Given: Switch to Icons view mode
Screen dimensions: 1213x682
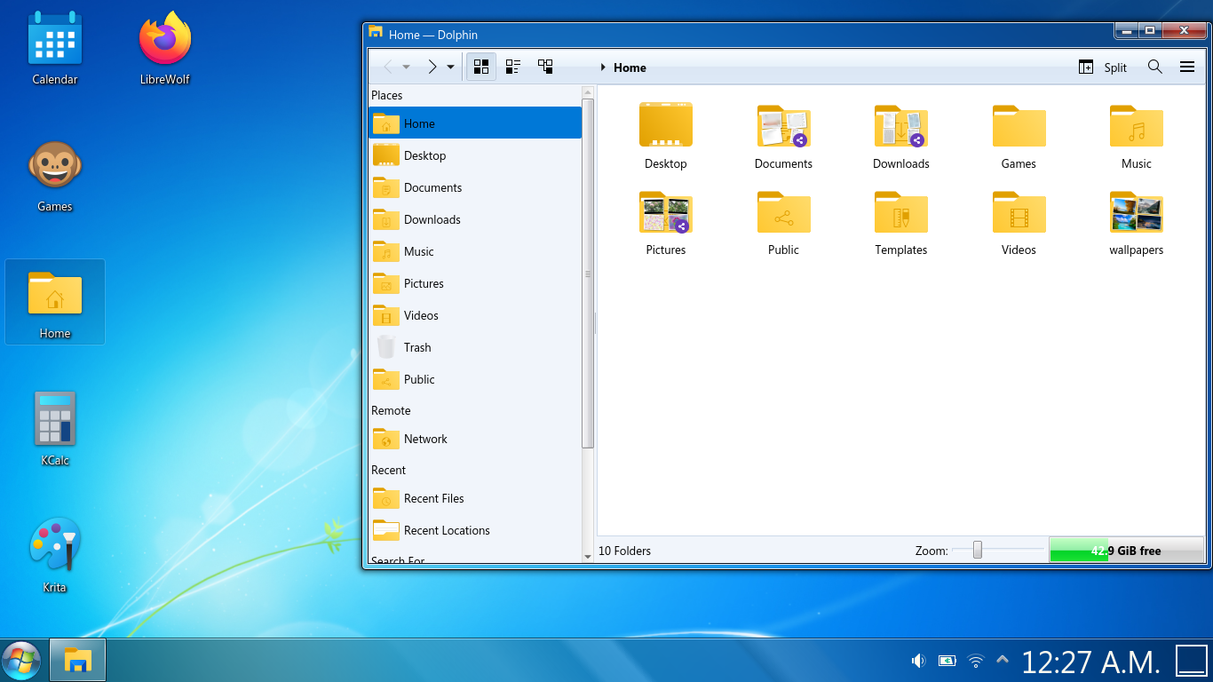Looking at the screenshot, I should click(480, 66).
